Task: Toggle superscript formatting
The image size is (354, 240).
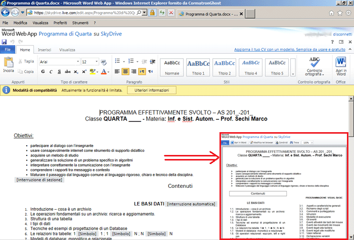Action: pos(84,71)
